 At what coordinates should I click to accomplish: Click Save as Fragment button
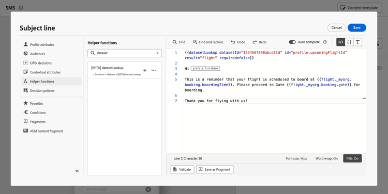(x=215, y=169)
